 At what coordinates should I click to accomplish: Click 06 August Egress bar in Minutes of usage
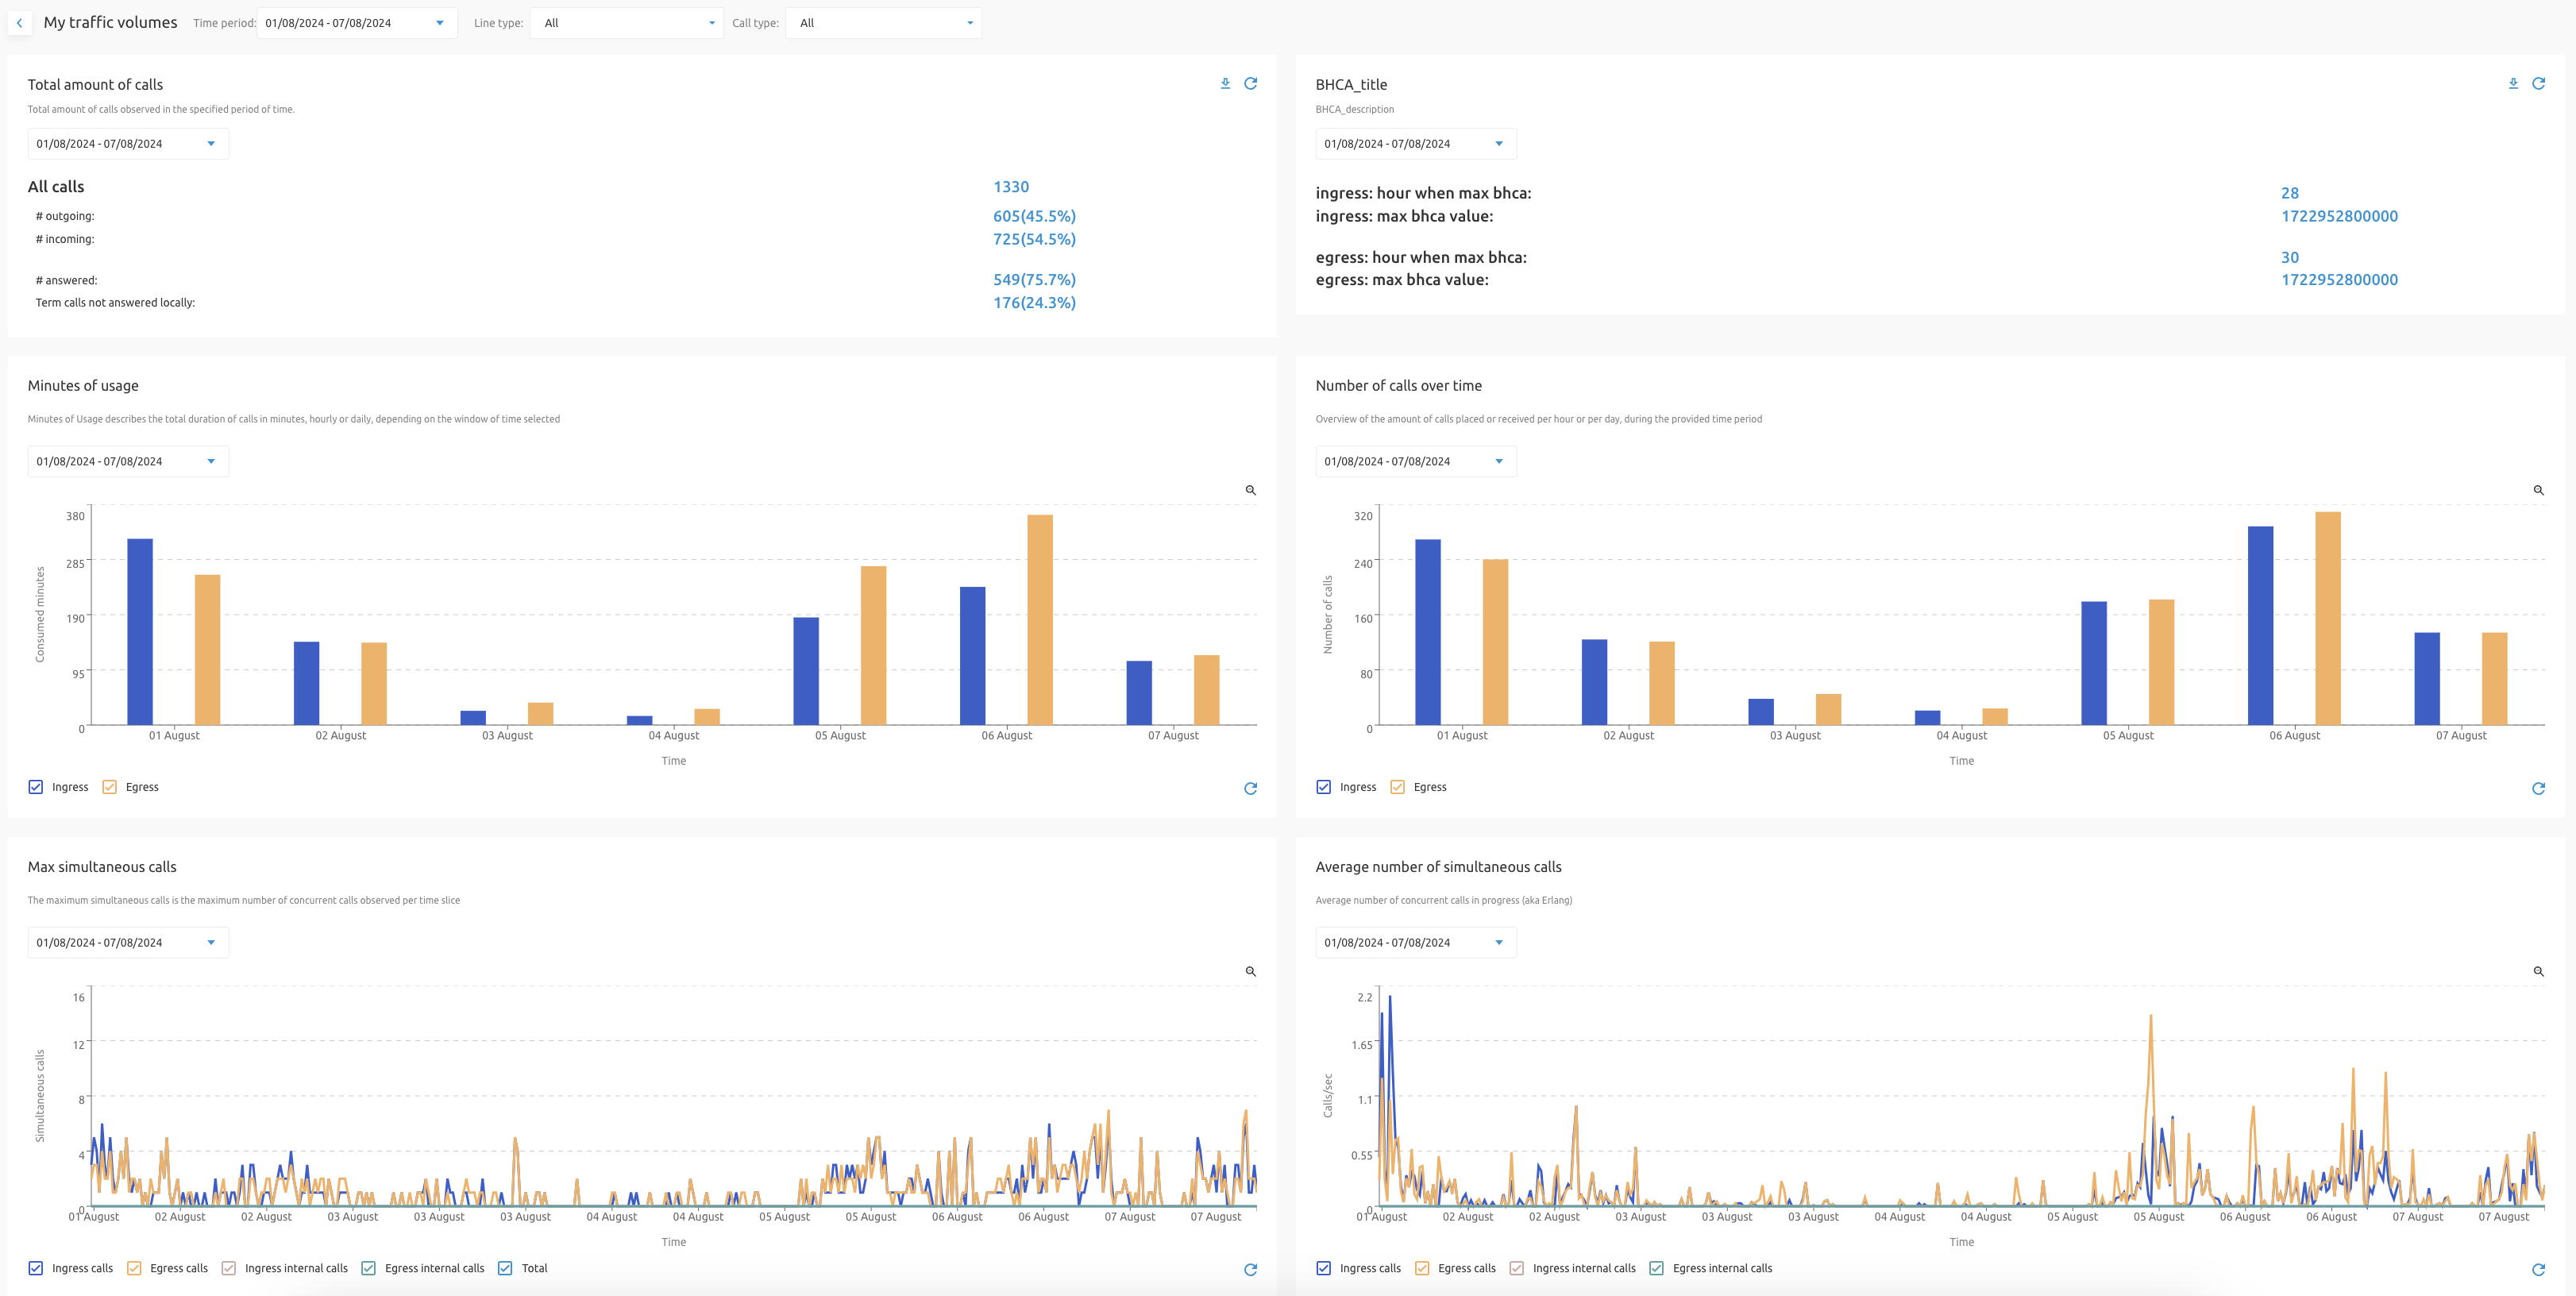click(1040, 620)
